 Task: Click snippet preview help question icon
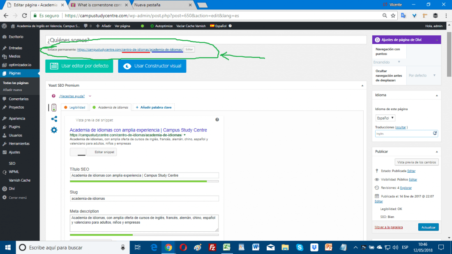coord(217,120)
